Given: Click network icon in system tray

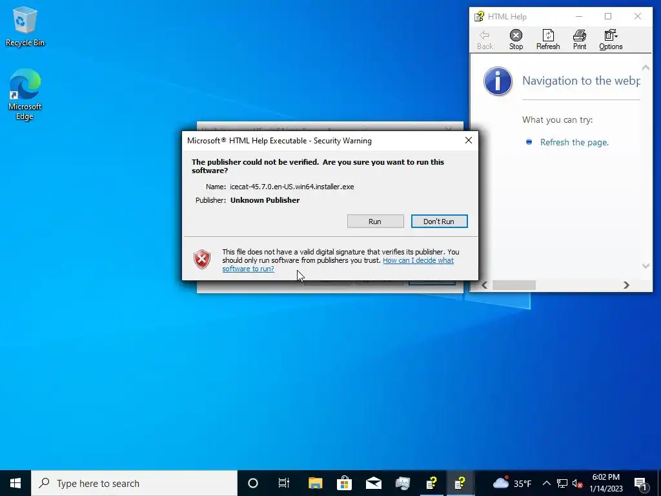Looking at the screenshot, I should 562,483.
